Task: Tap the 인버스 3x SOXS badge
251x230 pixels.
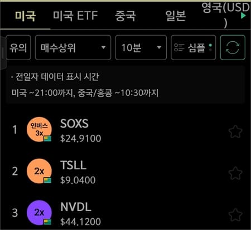Action: pos(39,129)
